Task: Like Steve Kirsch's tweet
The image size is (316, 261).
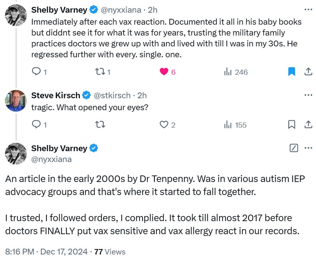Action: click(x=164, y=125)
